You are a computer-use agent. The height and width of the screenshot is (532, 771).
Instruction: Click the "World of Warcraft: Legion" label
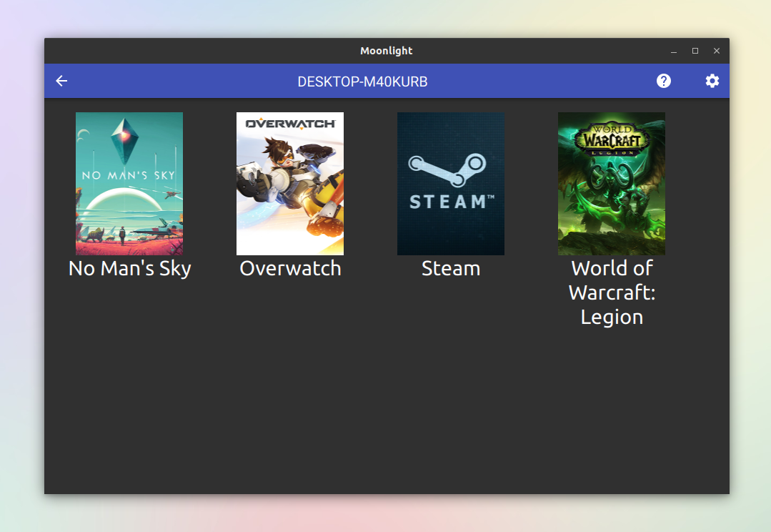click(612, 293)
